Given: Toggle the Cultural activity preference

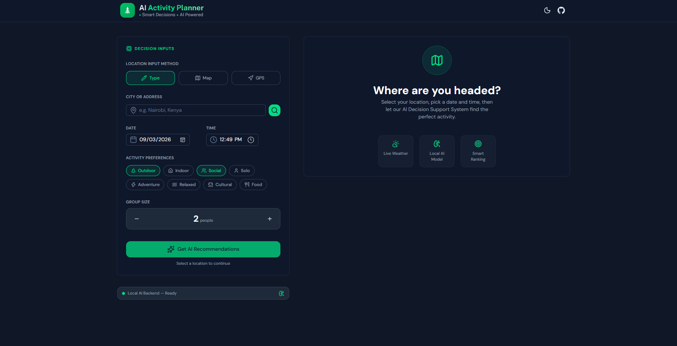Looking at the screenshot, I should pyautogui.click(x=220, y=185).
